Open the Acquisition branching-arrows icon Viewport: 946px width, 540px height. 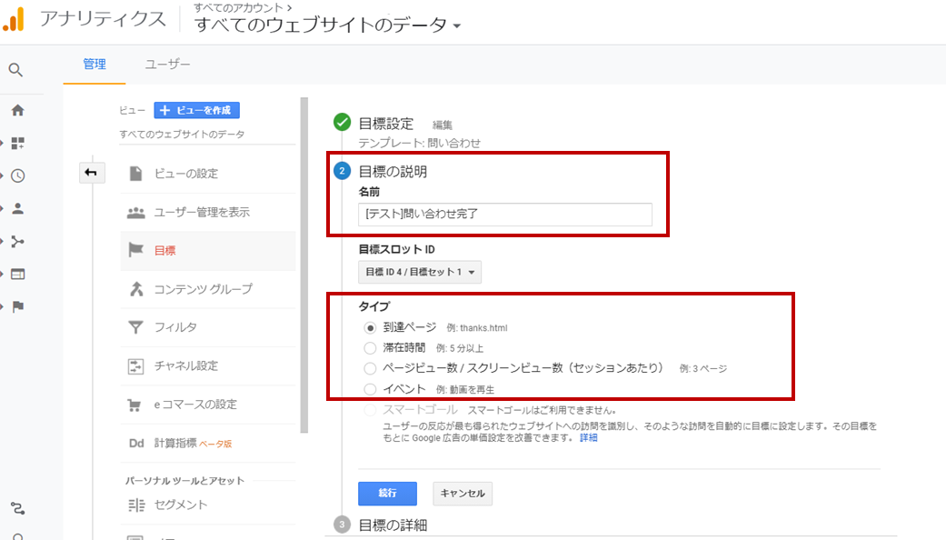pos(17,241)
